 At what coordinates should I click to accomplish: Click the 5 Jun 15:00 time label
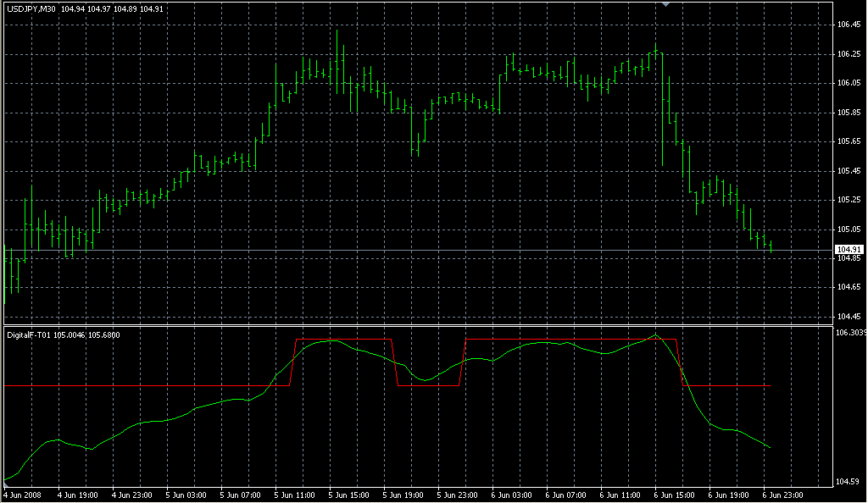pyautogui.click(x=348, y=495)
